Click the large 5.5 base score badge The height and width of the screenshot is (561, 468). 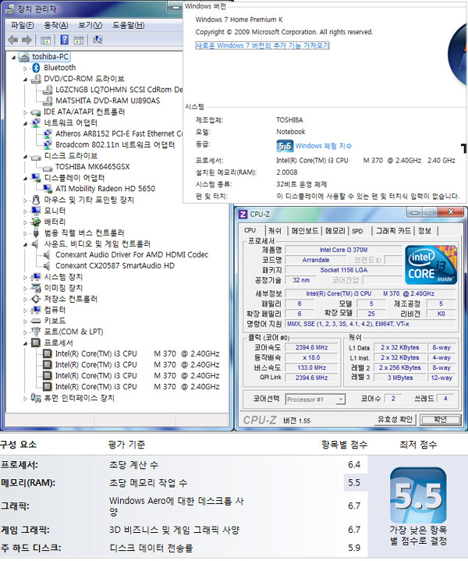[x=418, y=495]
